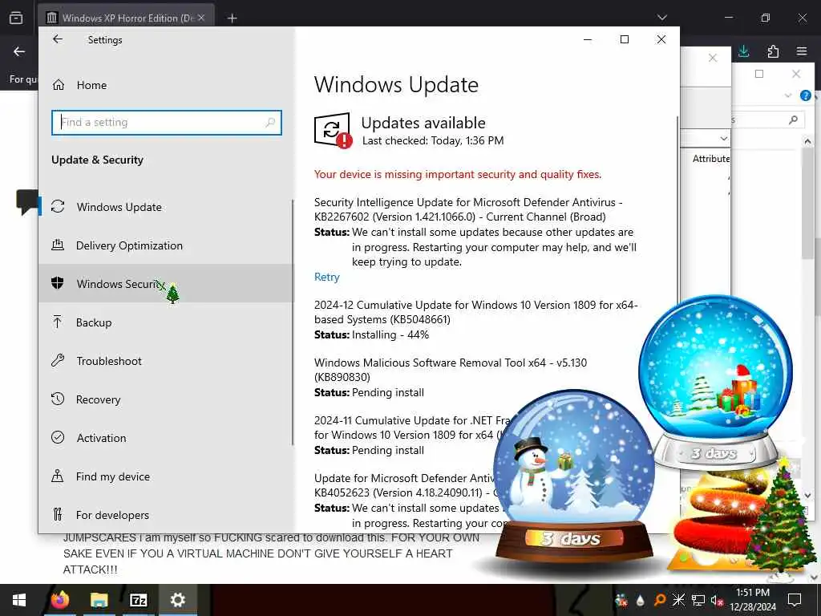Click the Attribute column header

[711, 159]
